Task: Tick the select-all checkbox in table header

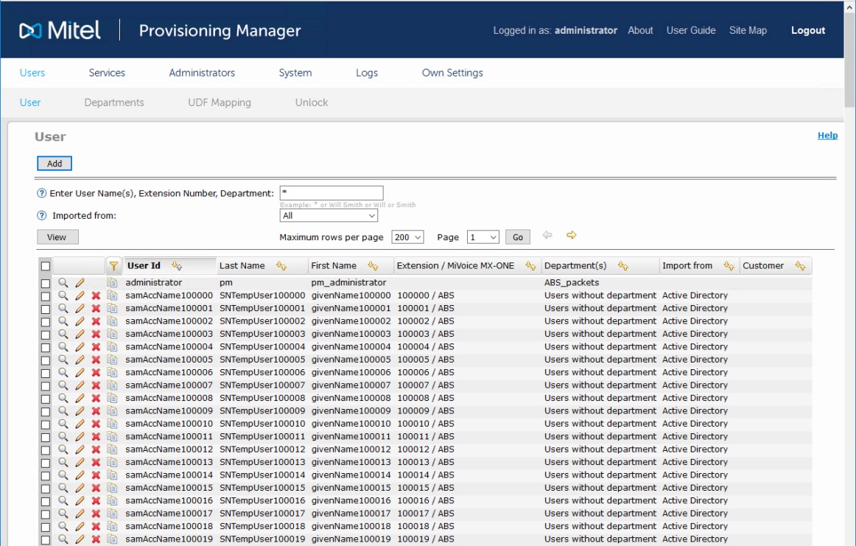Action: [x=46, y=266]
